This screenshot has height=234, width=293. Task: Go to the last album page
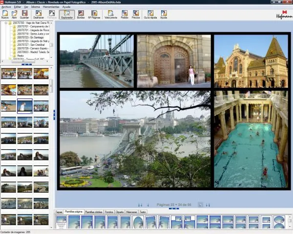coord(208,205)
